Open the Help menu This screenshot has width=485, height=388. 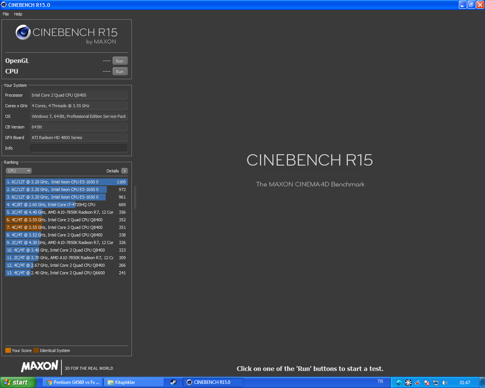(x=18, y=14)
